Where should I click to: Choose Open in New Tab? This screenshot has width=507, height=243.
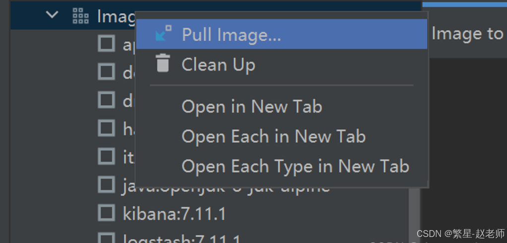(252, 107)
